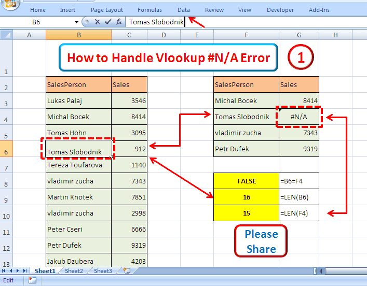Image resolution: width=367 pixels, height=286 pixels.
Task: Select column C header
Action: coord(129,35)
